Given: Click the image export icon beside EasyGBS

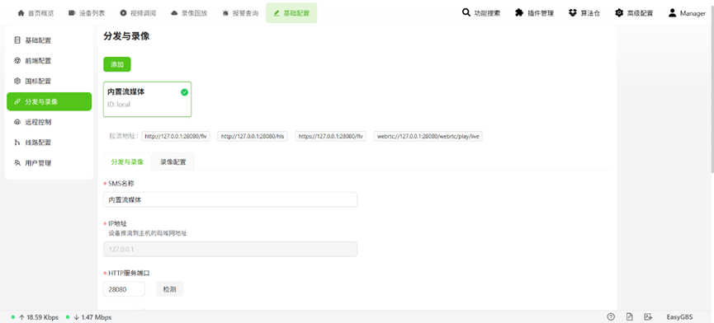Looking at the screenshot, I should (648, 317).
